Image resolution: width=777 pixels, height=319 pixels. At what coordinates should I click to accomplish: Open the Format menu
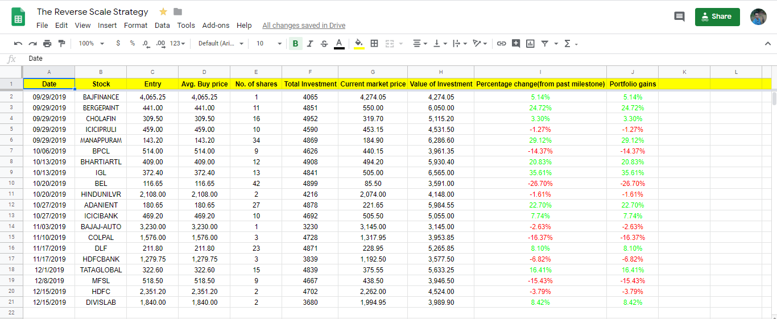(135, 25)
